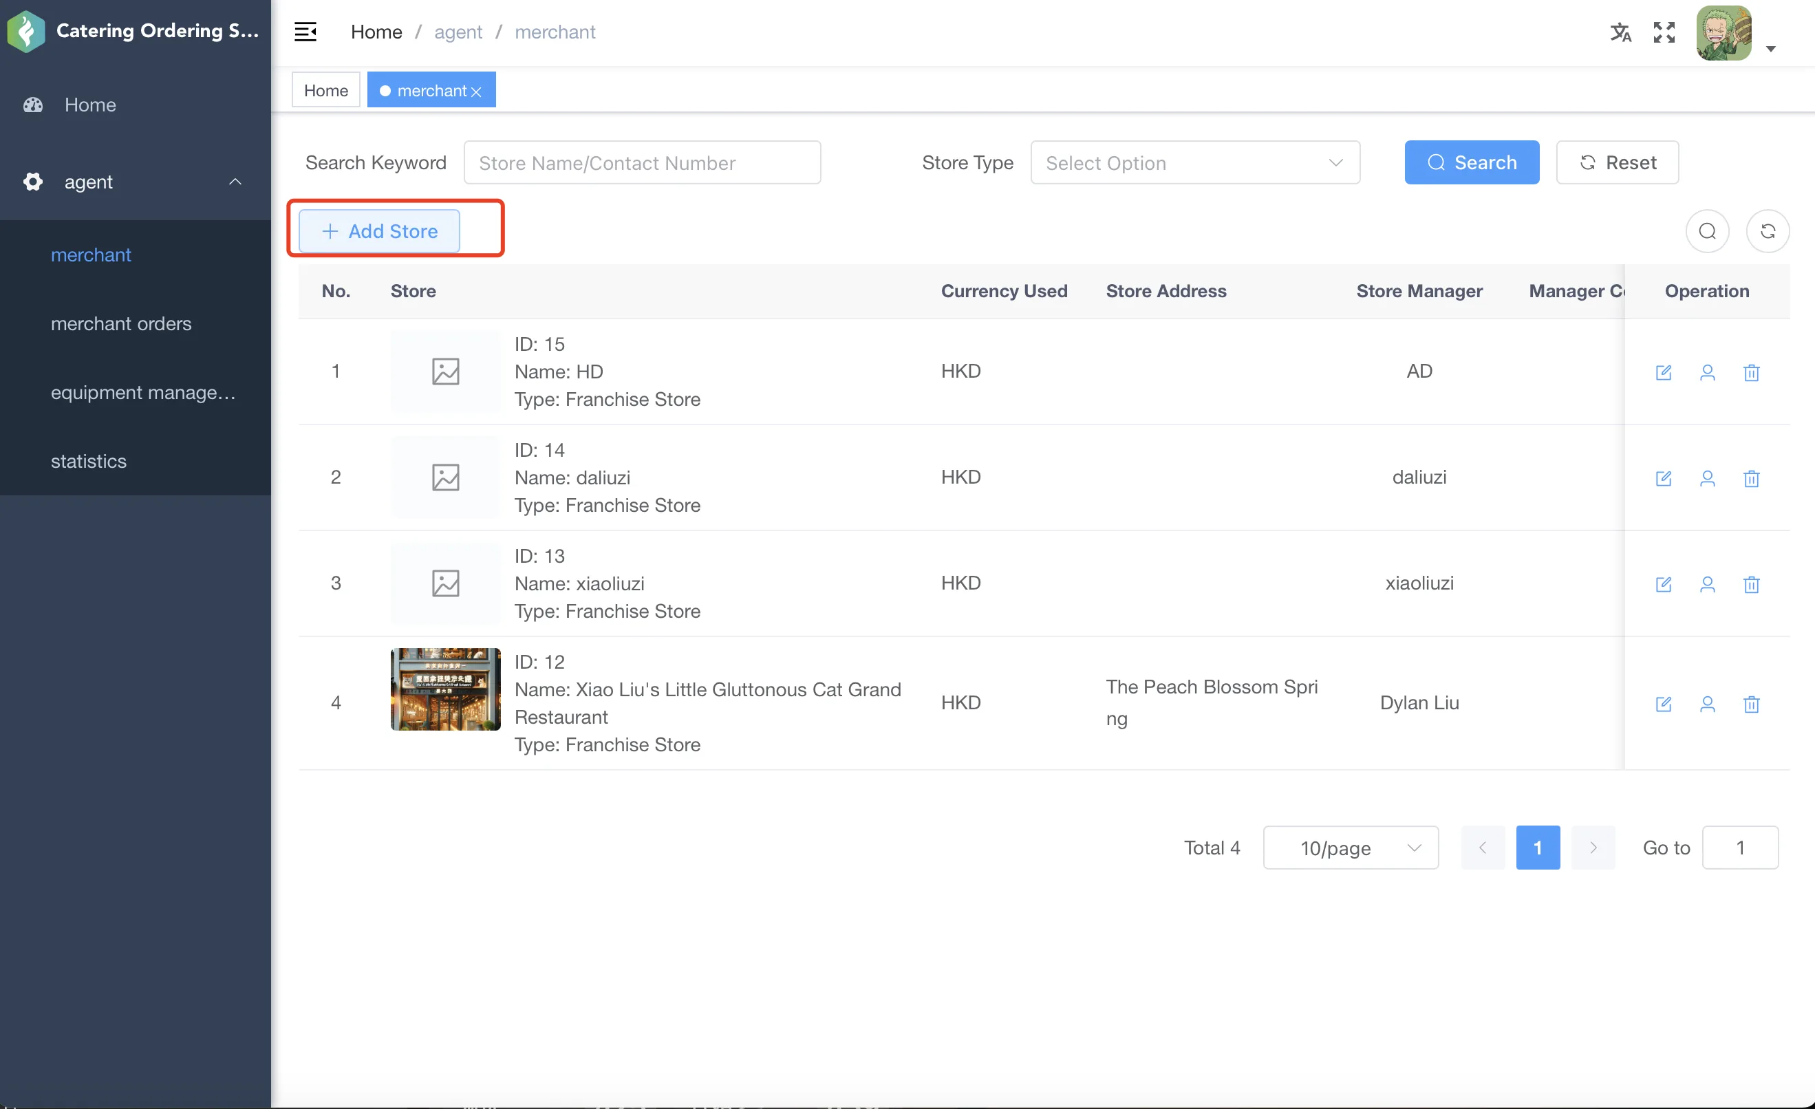The width and height of the screenshot is (1815, 1109).
Task: Click the 'Dylan Liu' manager cell
Action: [1419, 702]
